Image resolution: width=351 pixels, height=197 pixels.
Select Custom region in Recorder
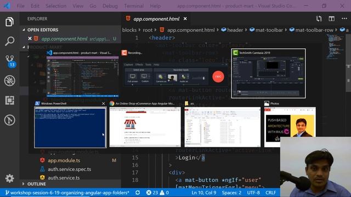[x=145, y=78]
